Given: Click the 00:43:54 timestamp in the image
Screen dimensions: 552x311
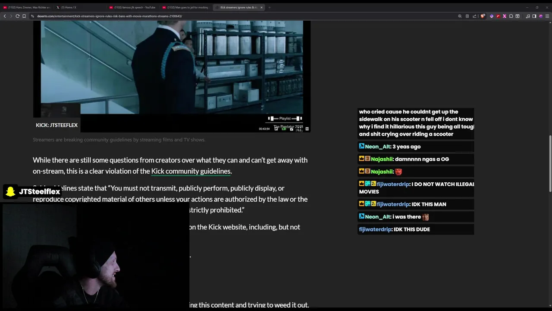Looking at the screenshot, I should pyautogui.click(x=264, y=129).
